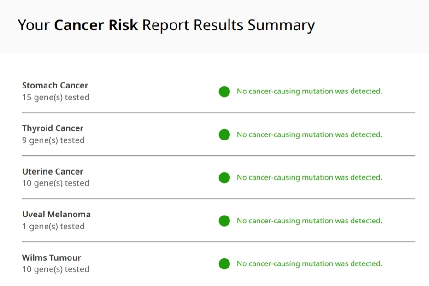Image resolution: width=429 pixels, height=286 pixels.
Task: Select the Wilms Tumour heading
Action: tap(52, 257)
